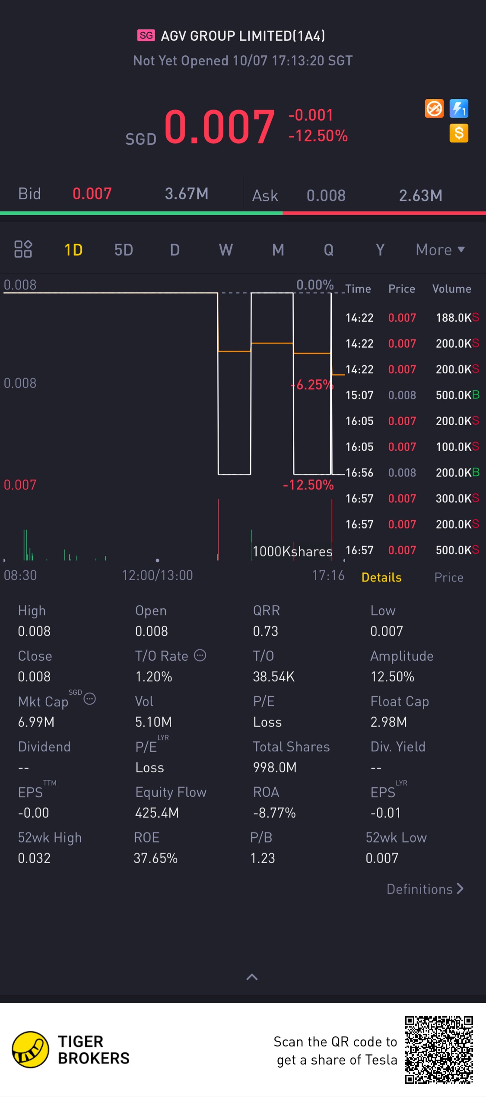Tap the Tiger Brokers logo
Viewport: 486px width, 1097px height.
coord(30,1049)
